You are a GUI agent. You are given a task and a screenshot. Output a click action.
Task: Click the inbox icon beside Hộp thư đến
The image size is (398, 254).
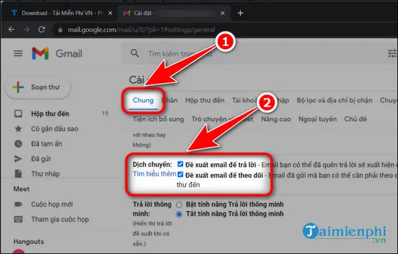(x=18, y=113)
